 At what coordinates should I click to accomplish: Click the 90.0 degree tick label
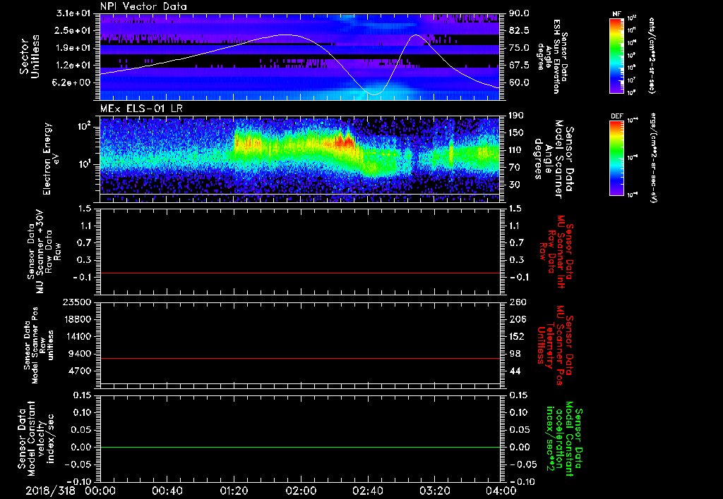(519, 13)
